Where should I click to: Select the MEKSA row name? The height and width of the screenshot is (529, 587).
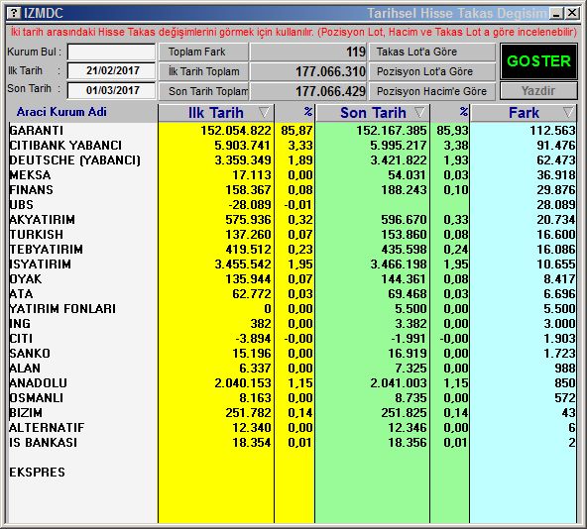(30, 174)
